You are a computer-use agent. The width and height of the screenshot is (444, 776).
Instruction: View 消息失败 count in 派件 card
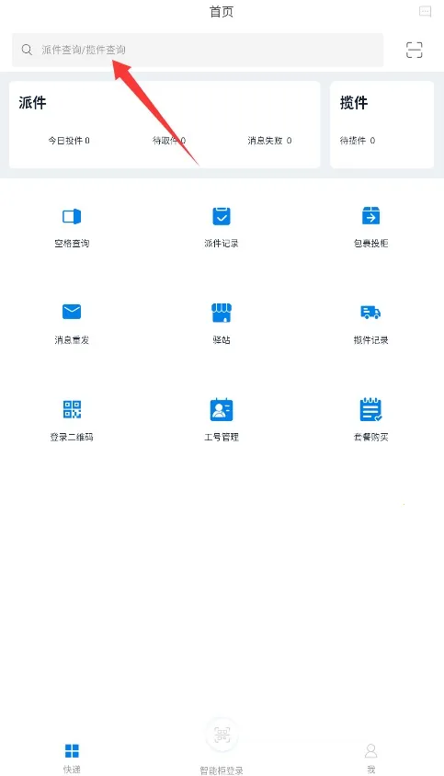(269, 141)
